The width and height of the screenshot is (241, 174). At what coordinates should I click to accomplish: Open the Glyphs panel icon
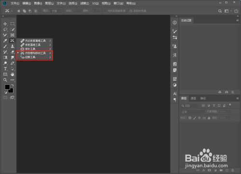(174, 55)
